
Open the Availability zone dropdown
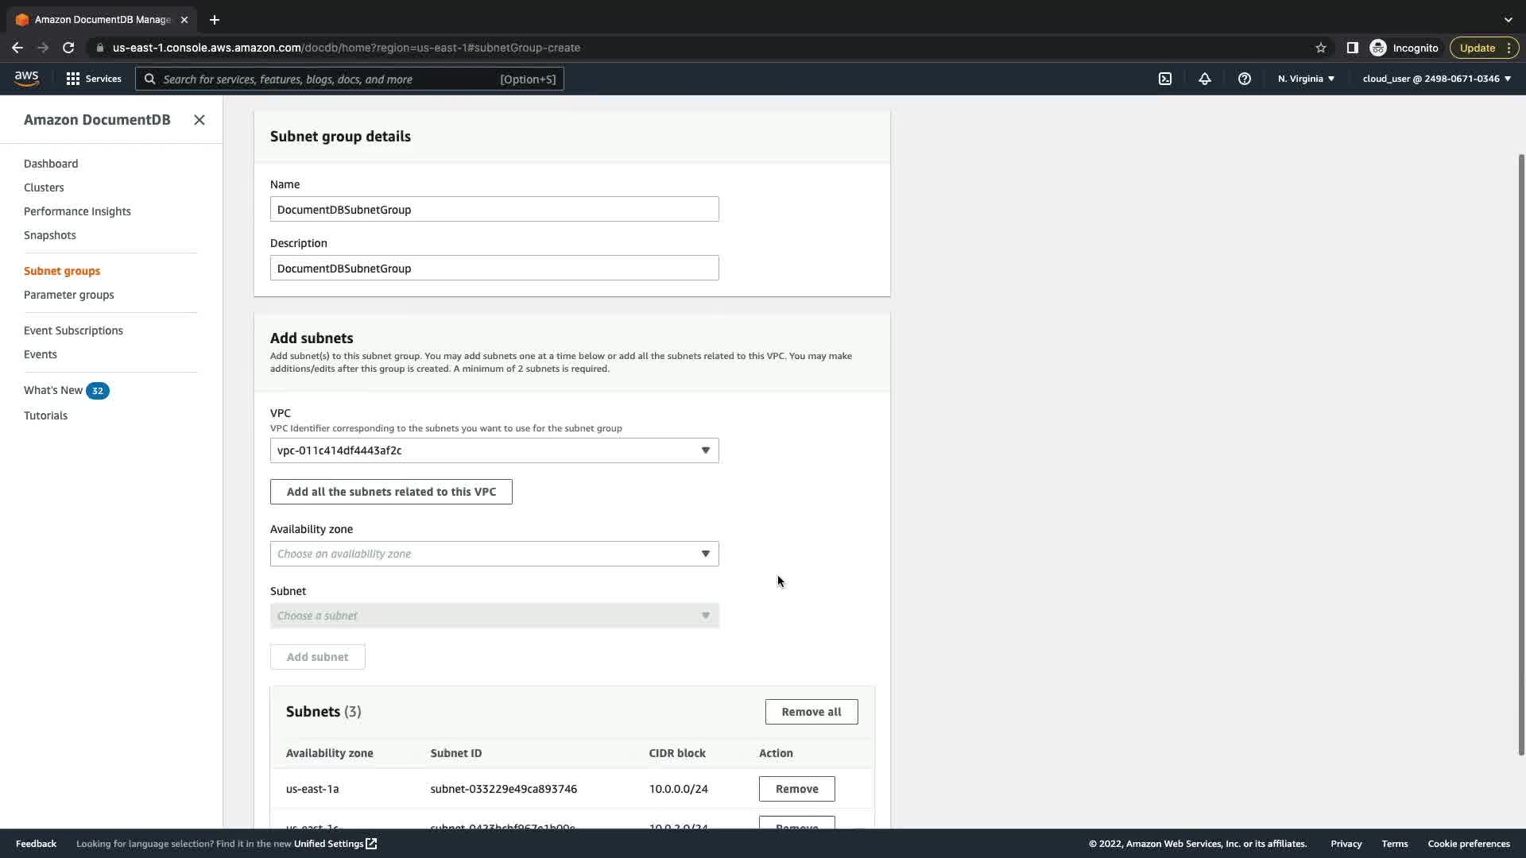494,554
